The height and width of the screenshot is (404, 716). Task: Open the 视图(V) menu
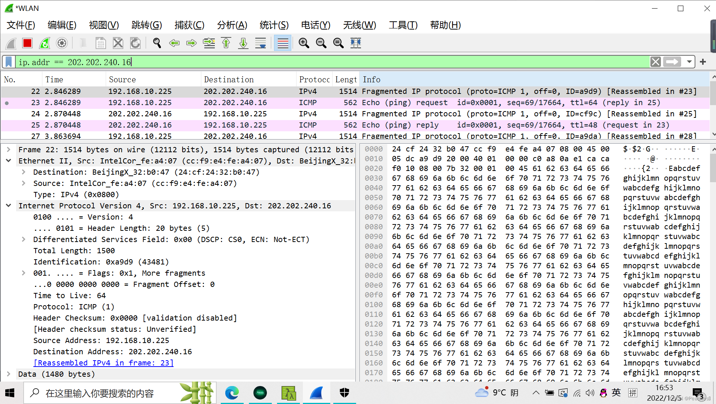104,25
